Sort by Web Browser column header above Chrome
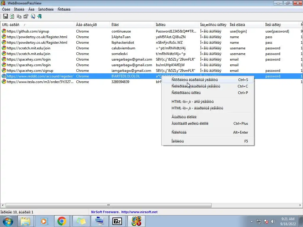 (92, 25)
